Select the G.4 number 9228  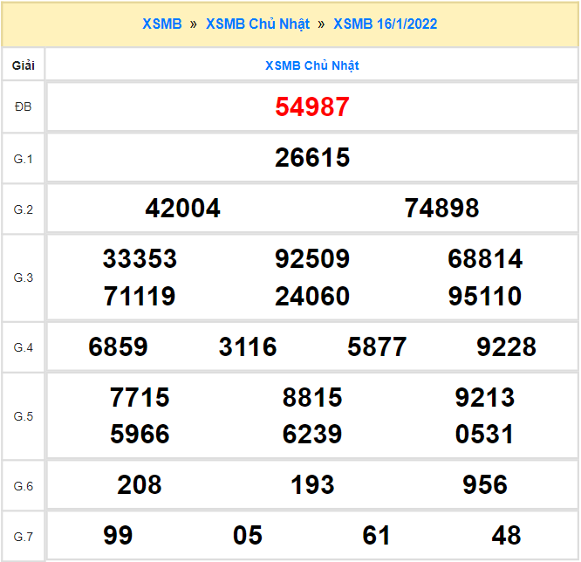coord(506,347)
